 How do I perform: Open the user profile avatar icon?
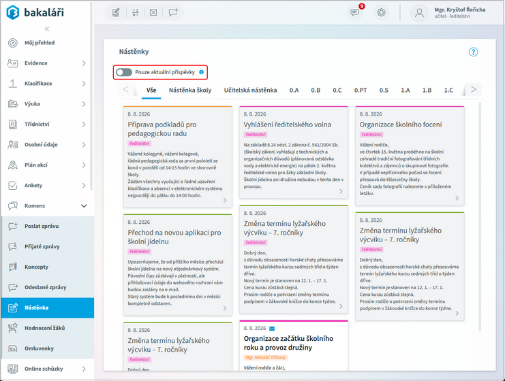pyautogui.click(x=419, y=12)
